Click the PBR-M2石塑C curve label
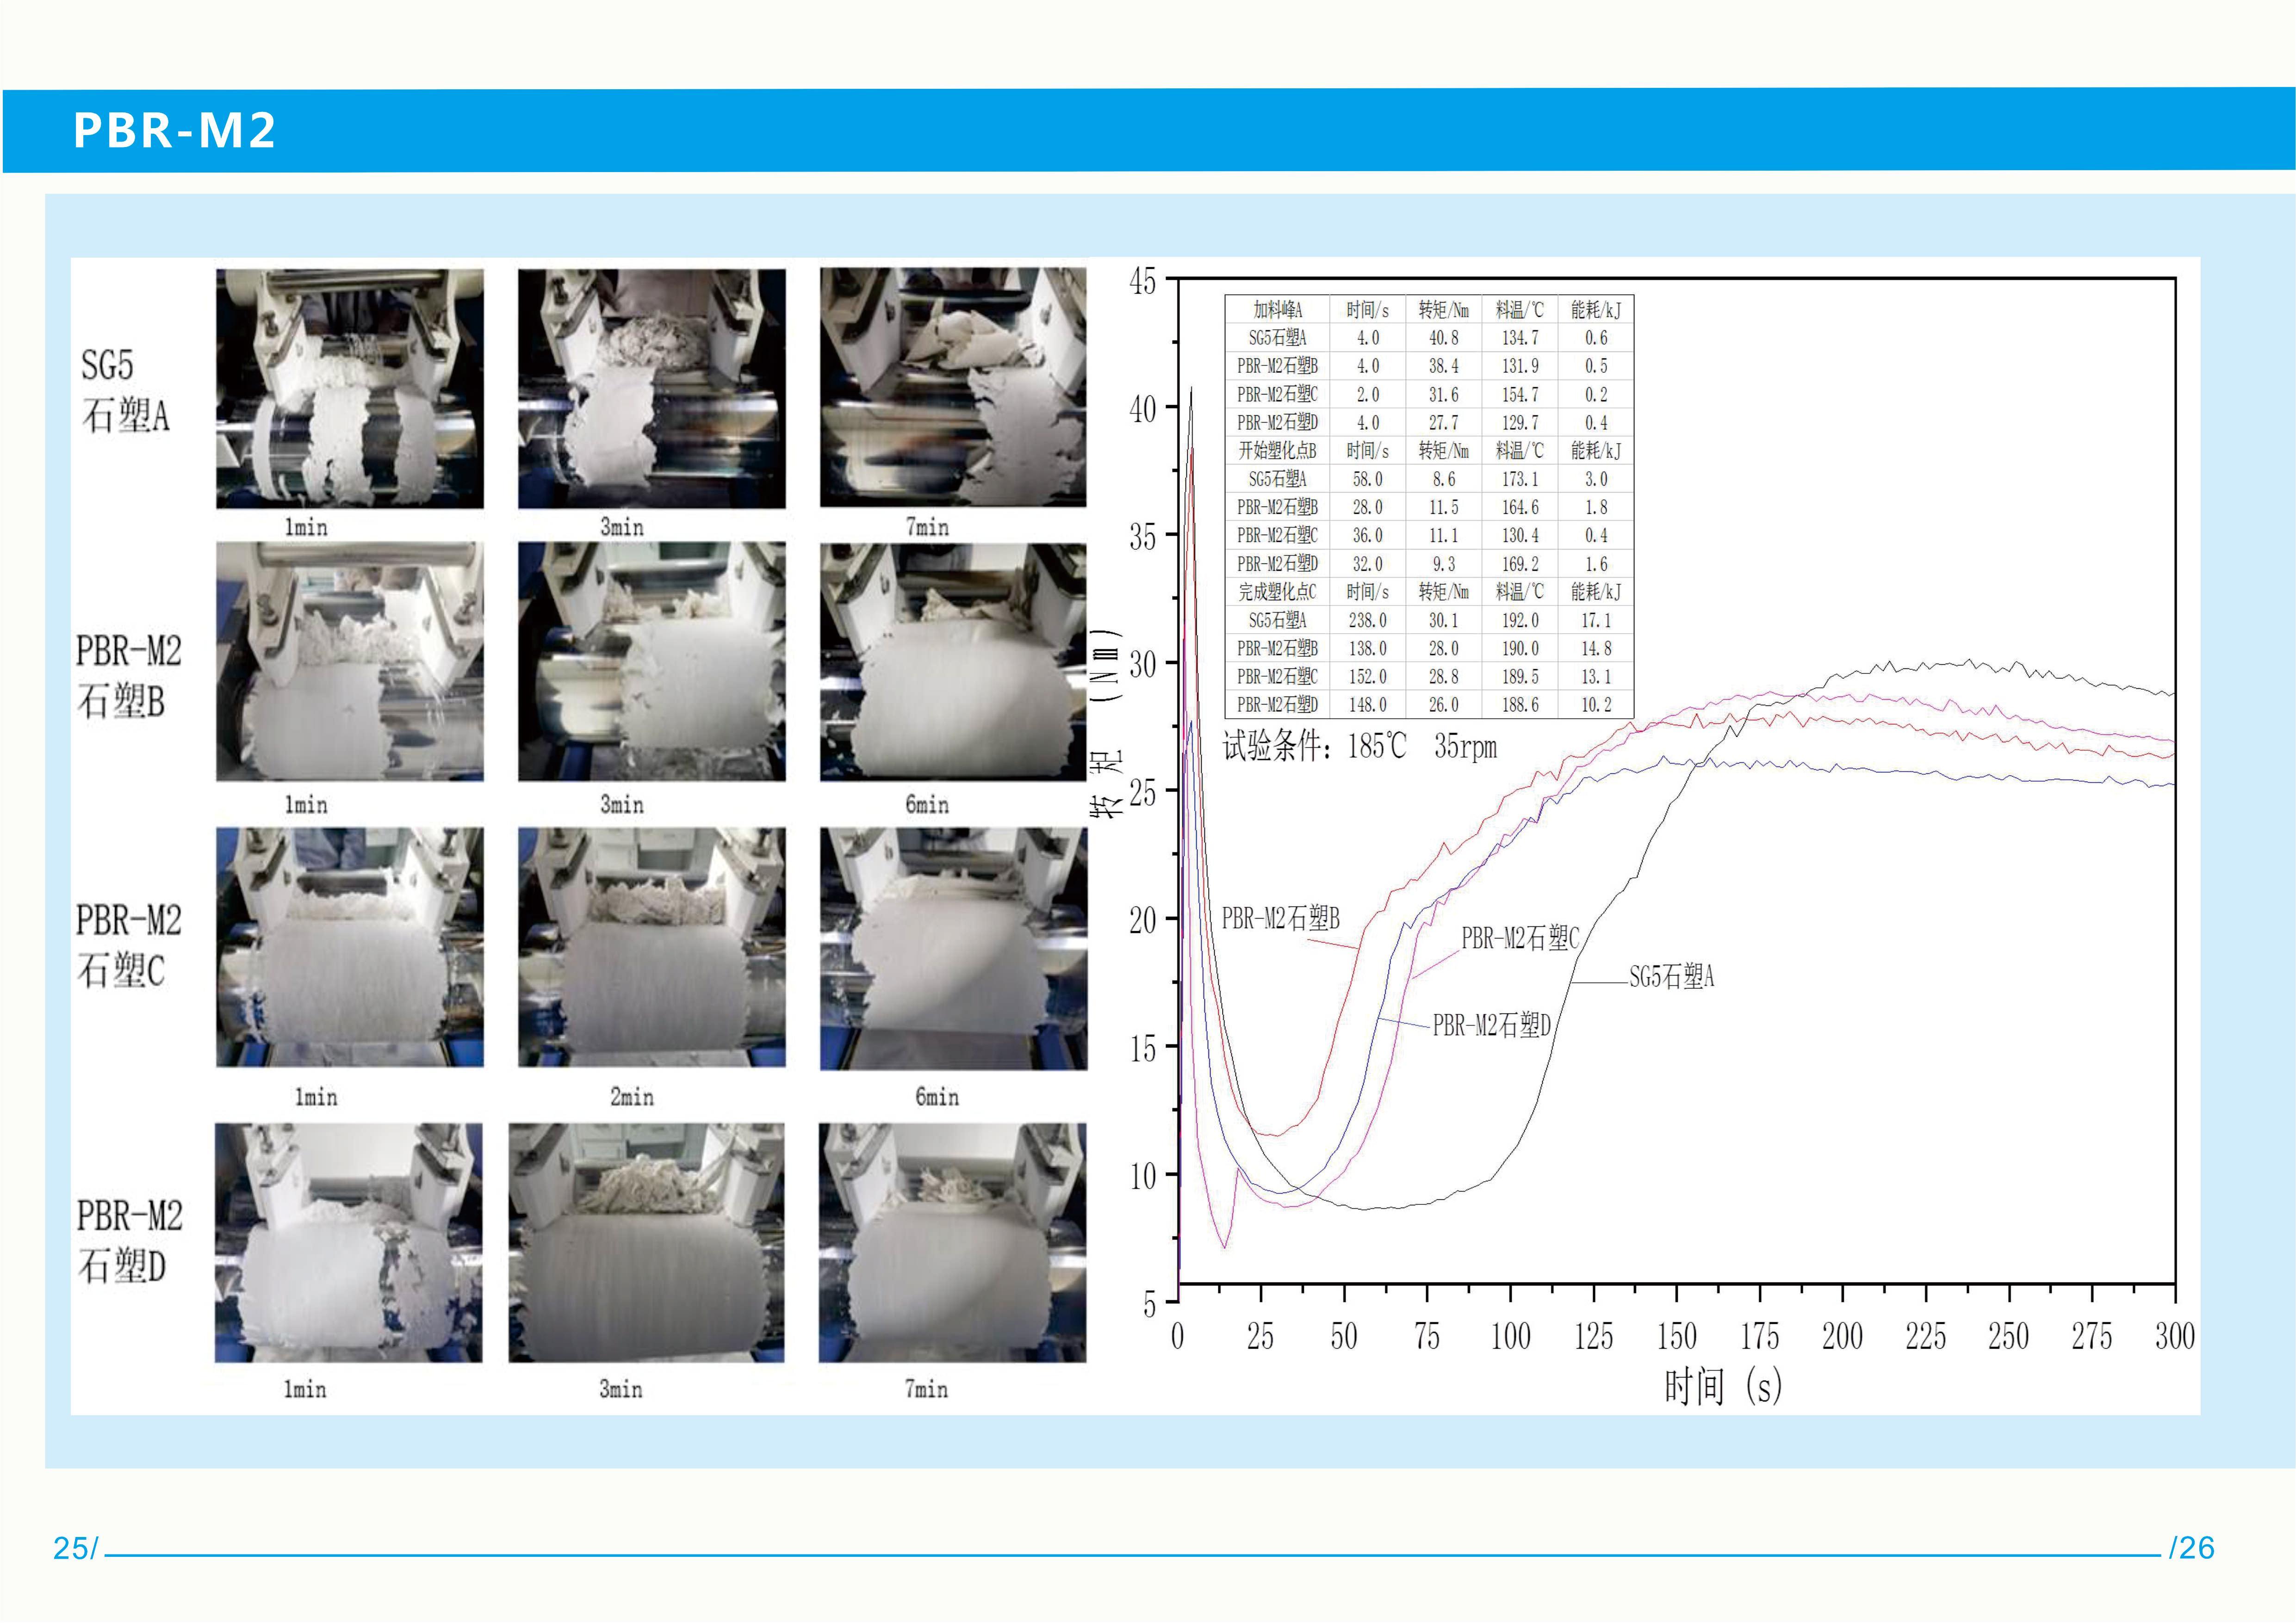This screenshot has height=1623, width=2296. pos(1519,938)
